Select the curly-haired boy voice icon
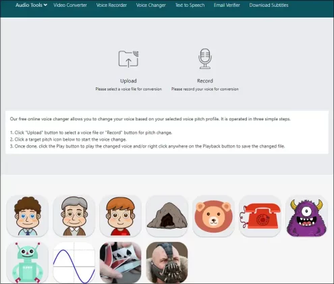Viewport: 334px width, 284px height. click(x=28, y=216)
